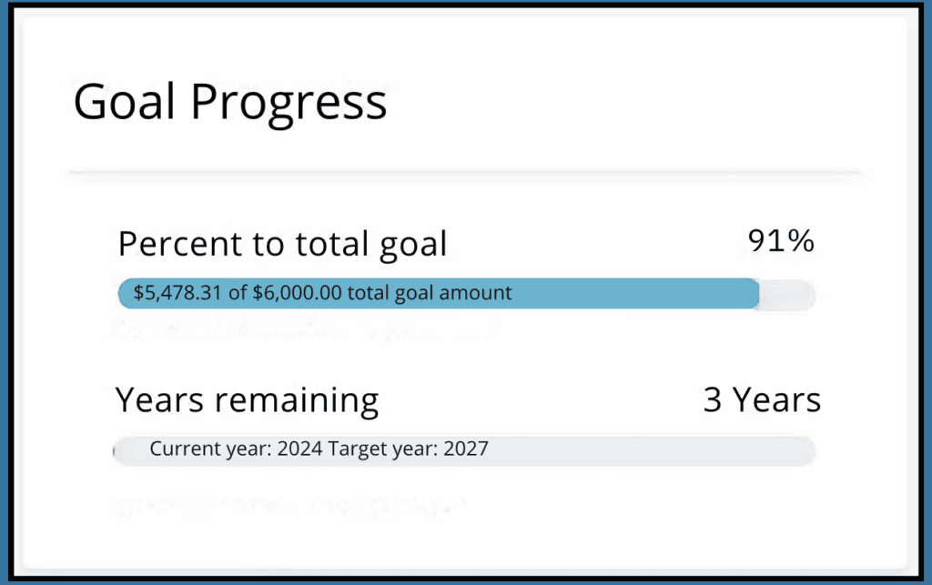Select the "Percent to total goal" label
This screenshot has width=932, height=585.
tap(282, 244)
